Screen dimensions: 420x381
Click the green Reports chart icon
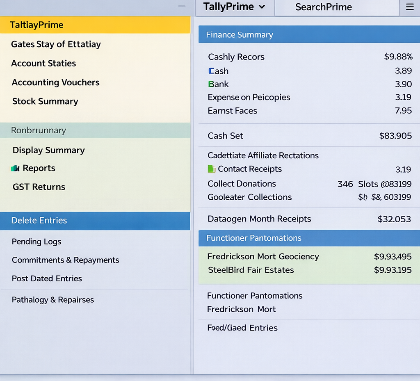[16, 168]
